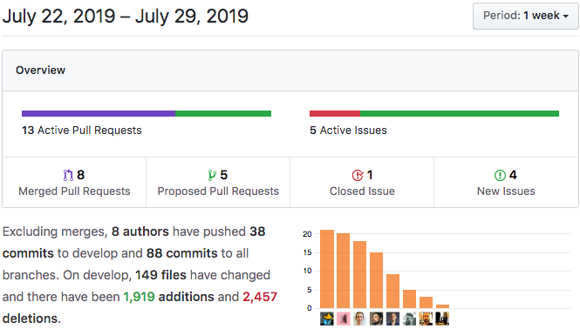Click the new issues green icon
This screenshot has height=329, width=580.
click(500, 175)
